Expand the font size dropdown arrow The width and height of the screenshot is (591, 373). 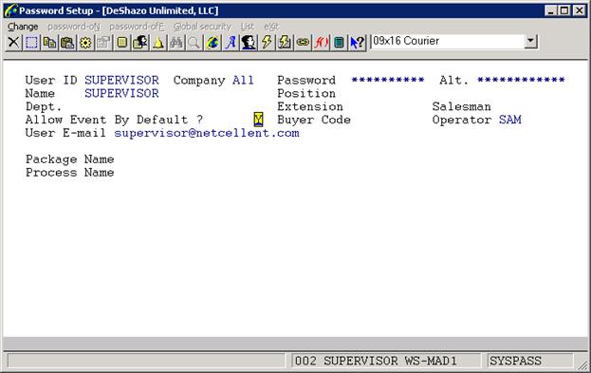530,41
